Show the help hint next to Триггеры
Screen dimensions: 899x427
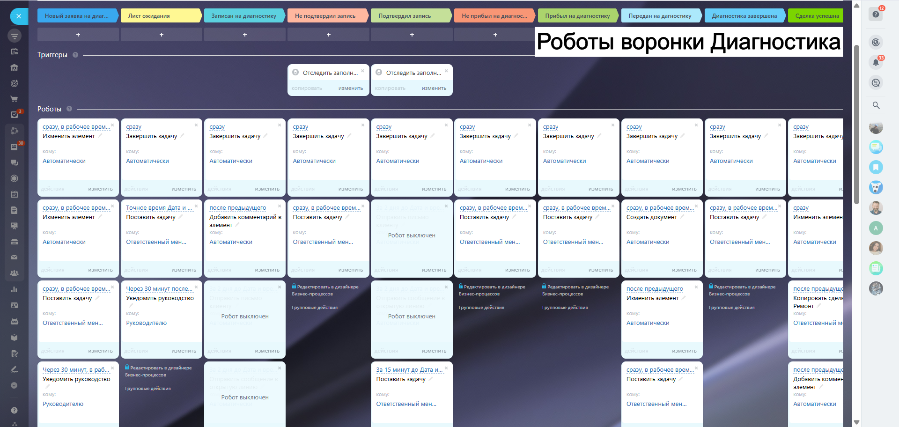(75, 55)
